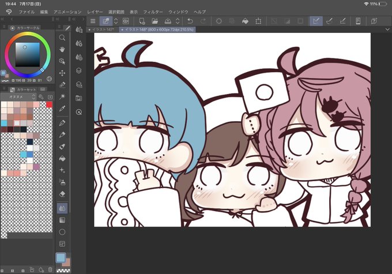Open the canvas tab list chevron

click(x=387, y=29)
